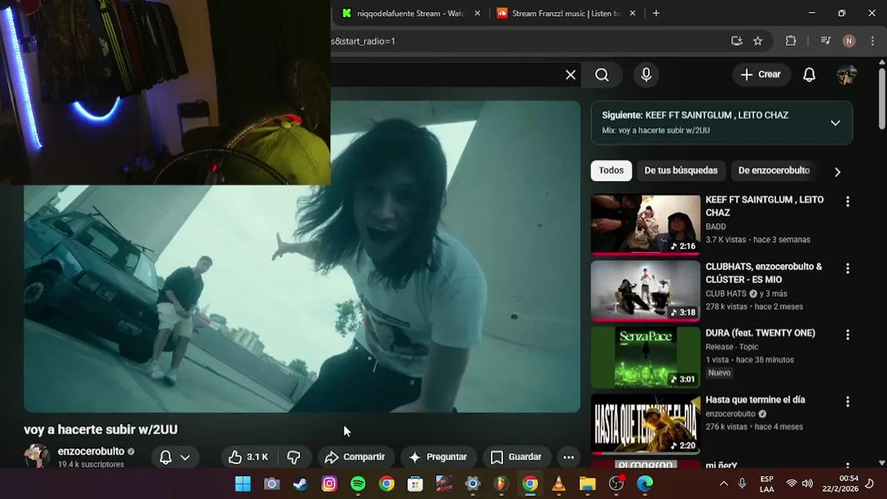Screen dimensions: 887x499
Task: Click the browser address bar URL text
Action: coord(363,41)
